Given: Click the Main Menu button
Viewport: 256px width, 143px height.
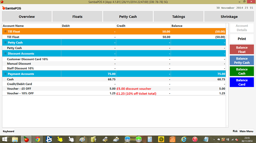Looking at the screenshot, I should coord(246,131).
